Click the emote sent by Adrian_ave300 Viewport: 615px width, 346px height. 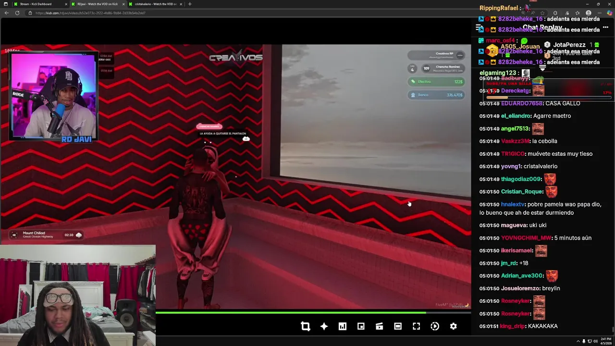(552, 275)
